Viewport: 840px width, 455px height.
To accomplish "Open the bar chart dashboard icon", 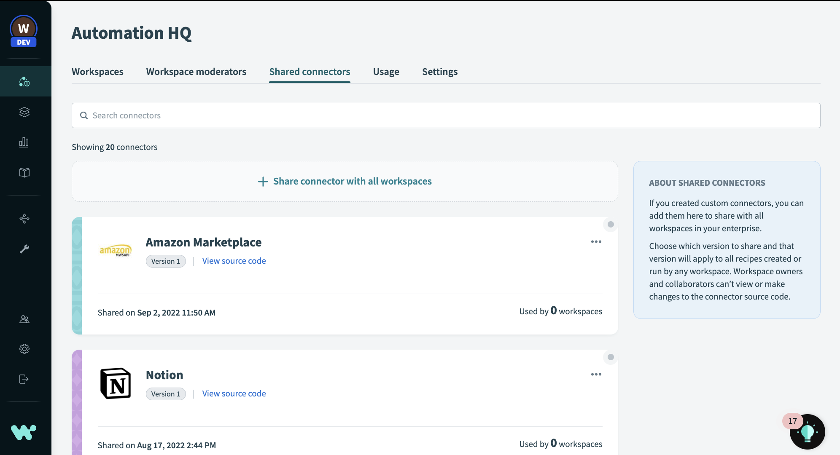I will pyautogui.click(x=24, y=142).
